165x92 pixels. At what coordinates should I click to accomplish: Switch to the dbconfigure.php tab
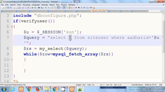(84, 11)
